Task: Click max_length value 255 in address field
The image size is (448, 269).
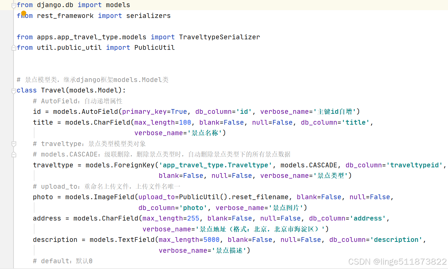Action: coord(193,219)
